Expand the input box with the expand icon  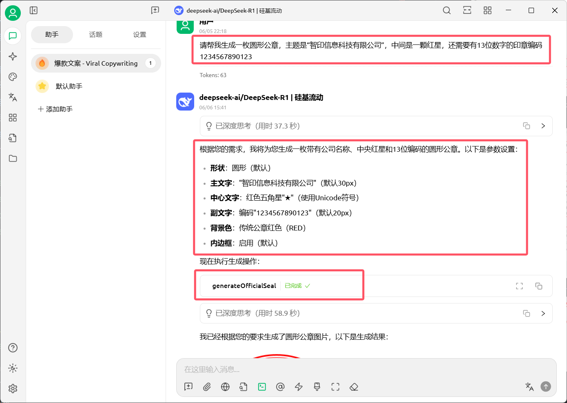[335, 387]
